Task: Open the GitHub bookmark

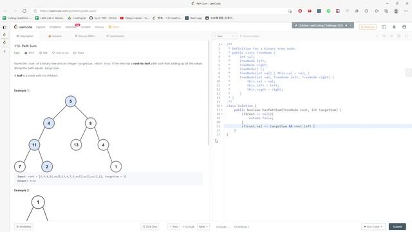Action: 103,18
